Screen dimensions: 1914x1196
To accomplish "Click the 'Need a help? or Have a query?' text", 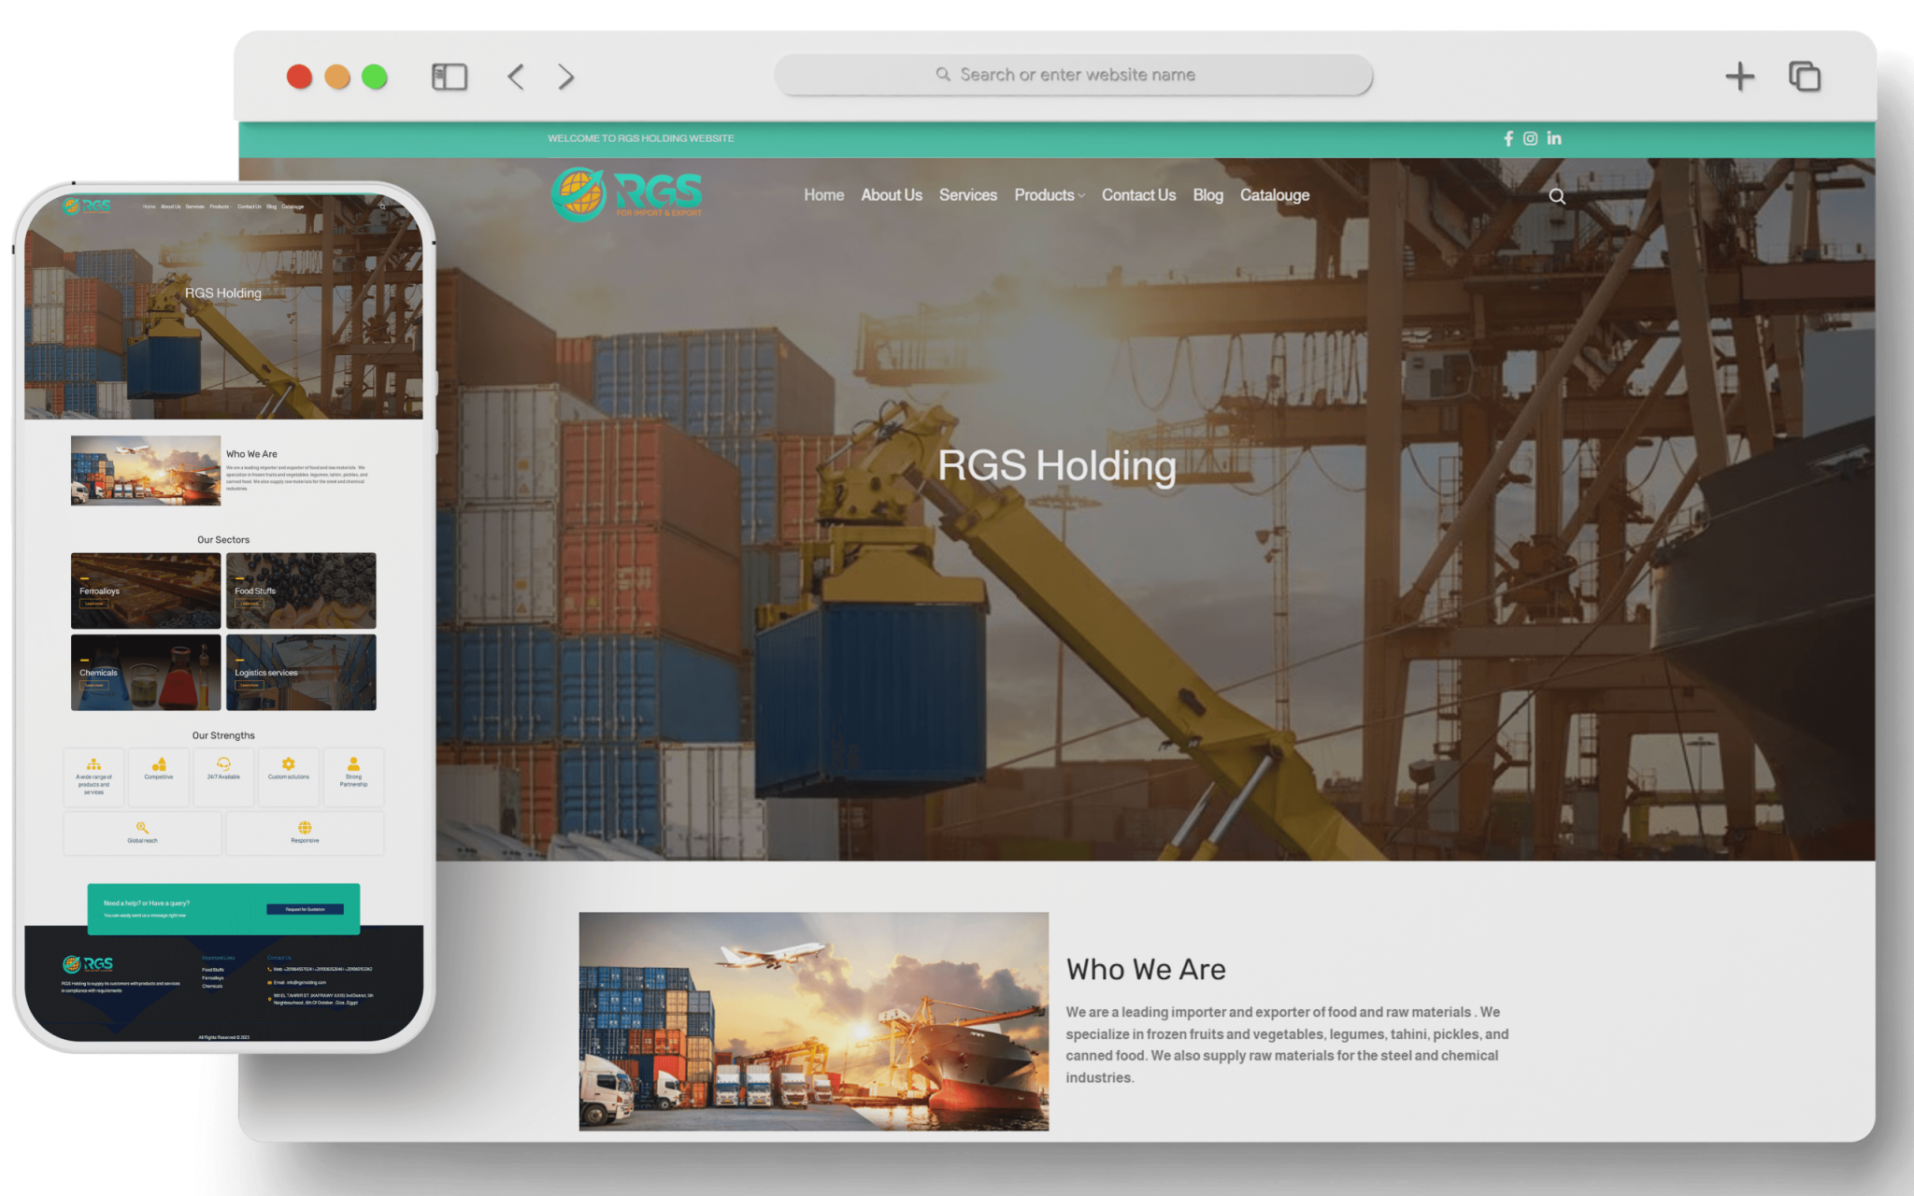I will [147, 904].
